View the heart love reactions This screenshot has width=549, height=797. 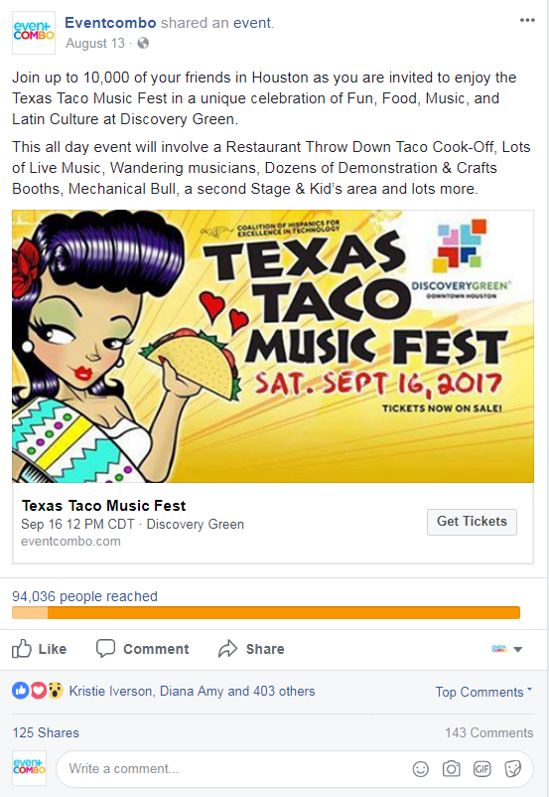pos(38,691)
